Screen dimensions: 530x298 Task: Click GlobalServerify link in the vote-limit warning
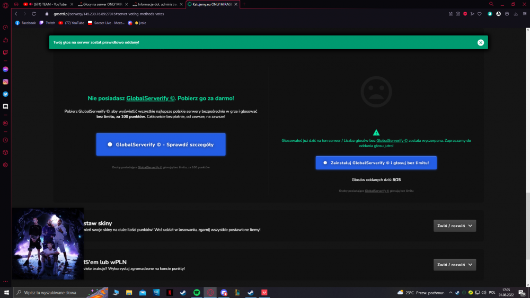pyautogui.click(x=392, y=140)
